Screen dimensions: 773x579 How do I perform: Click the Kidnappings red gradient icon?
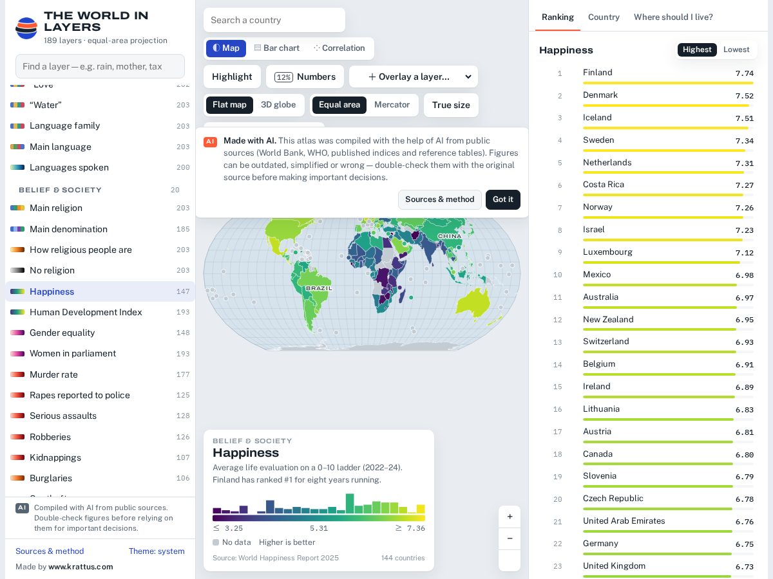pos(17,457)
